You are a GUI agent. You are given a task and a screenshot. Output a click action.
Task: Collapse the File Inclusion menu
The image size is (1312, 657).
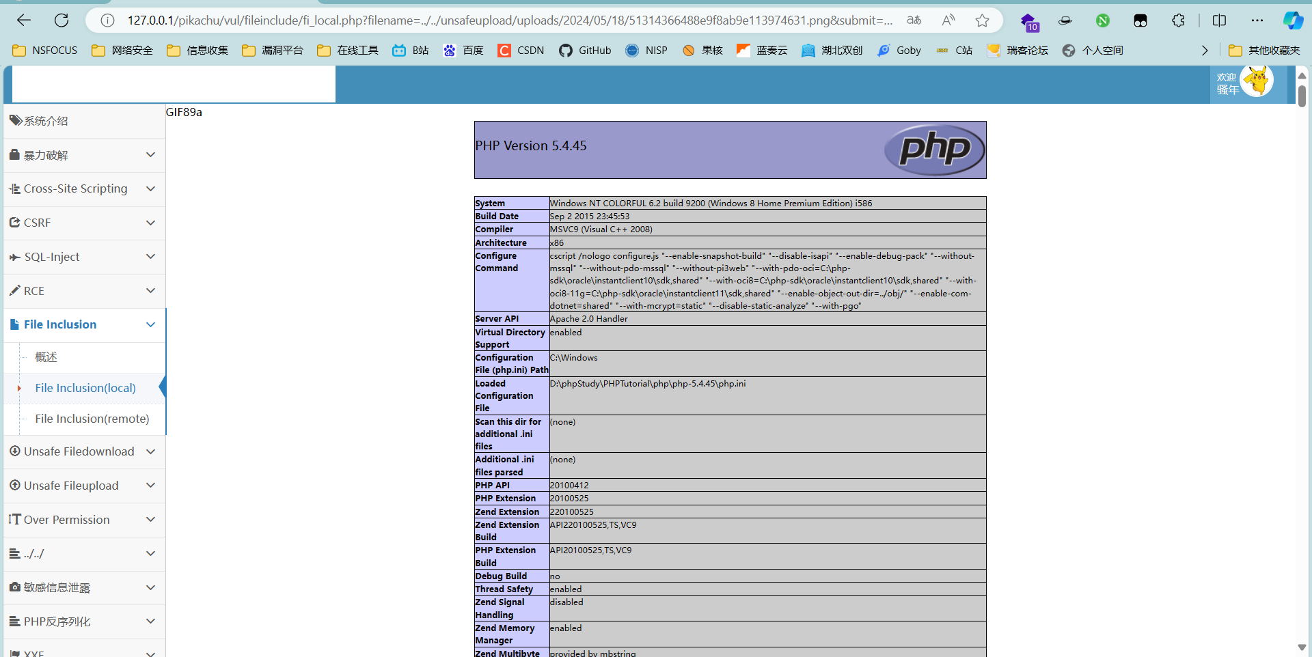(85, 324)
